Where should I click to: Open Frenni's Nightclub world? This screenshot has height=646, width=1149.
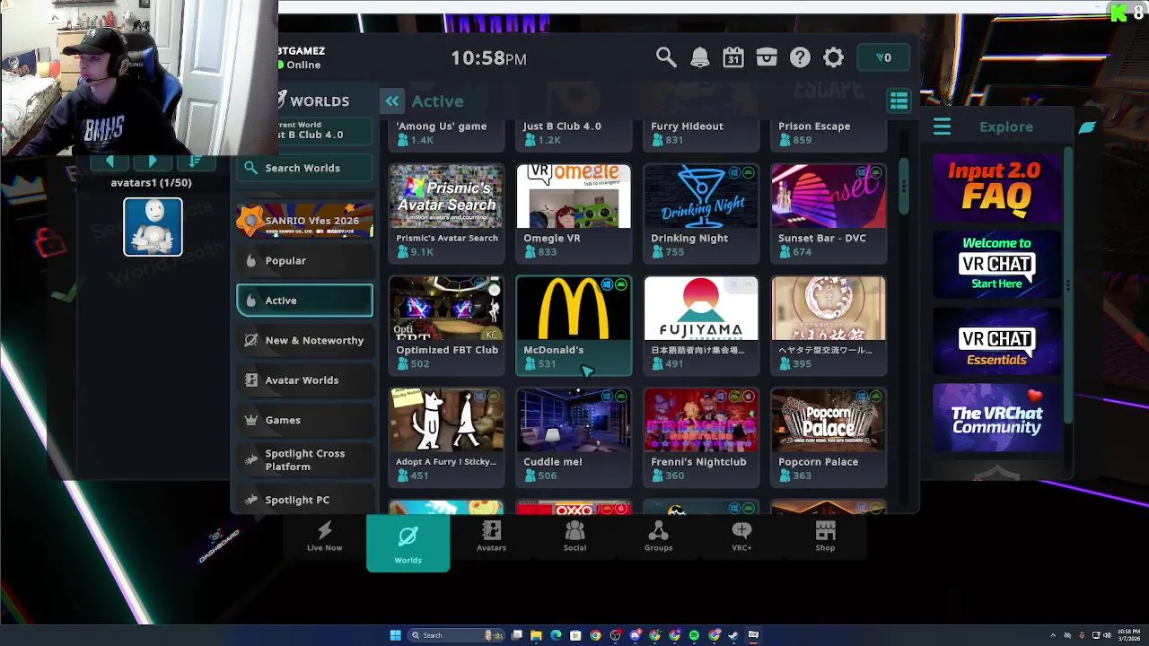click(x=701, y=437)
